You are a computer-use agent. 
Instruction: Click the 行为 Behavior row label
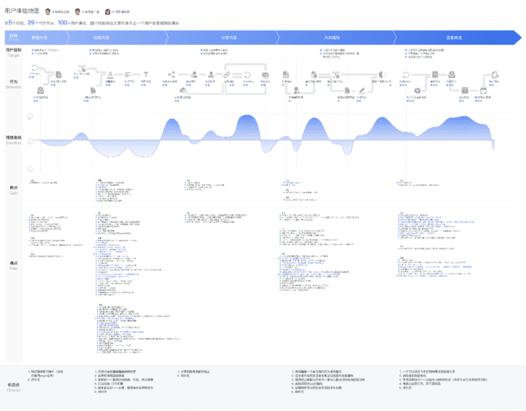coord(13,84)
